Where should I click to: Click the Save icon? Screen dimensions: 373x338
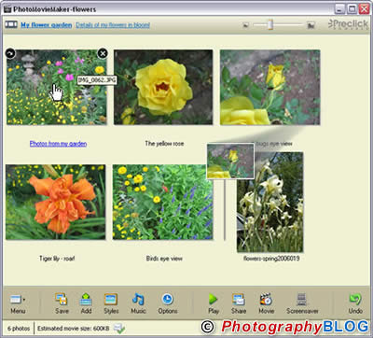62,300
